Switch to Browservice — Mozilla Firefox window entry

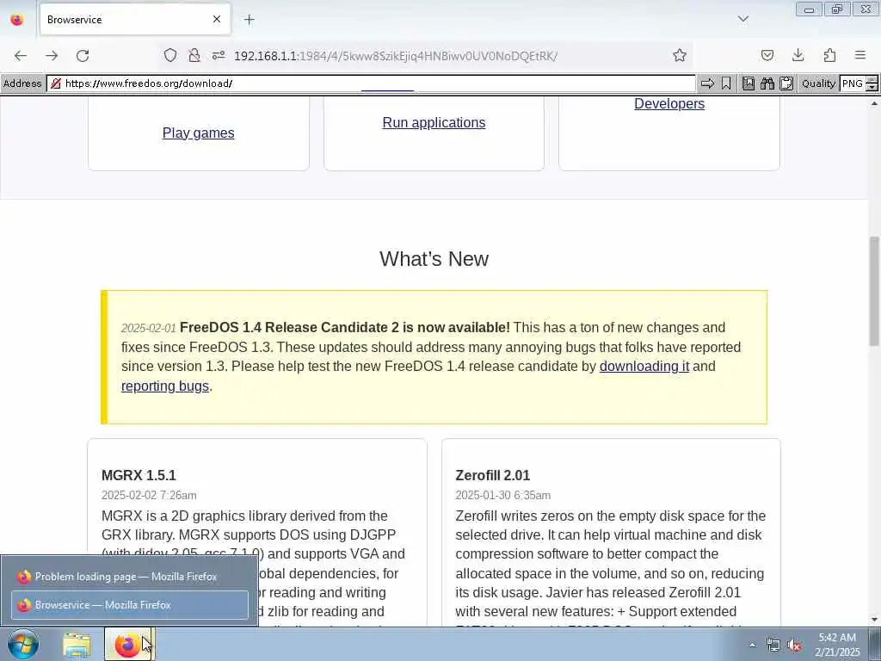[x=130, y=605]
